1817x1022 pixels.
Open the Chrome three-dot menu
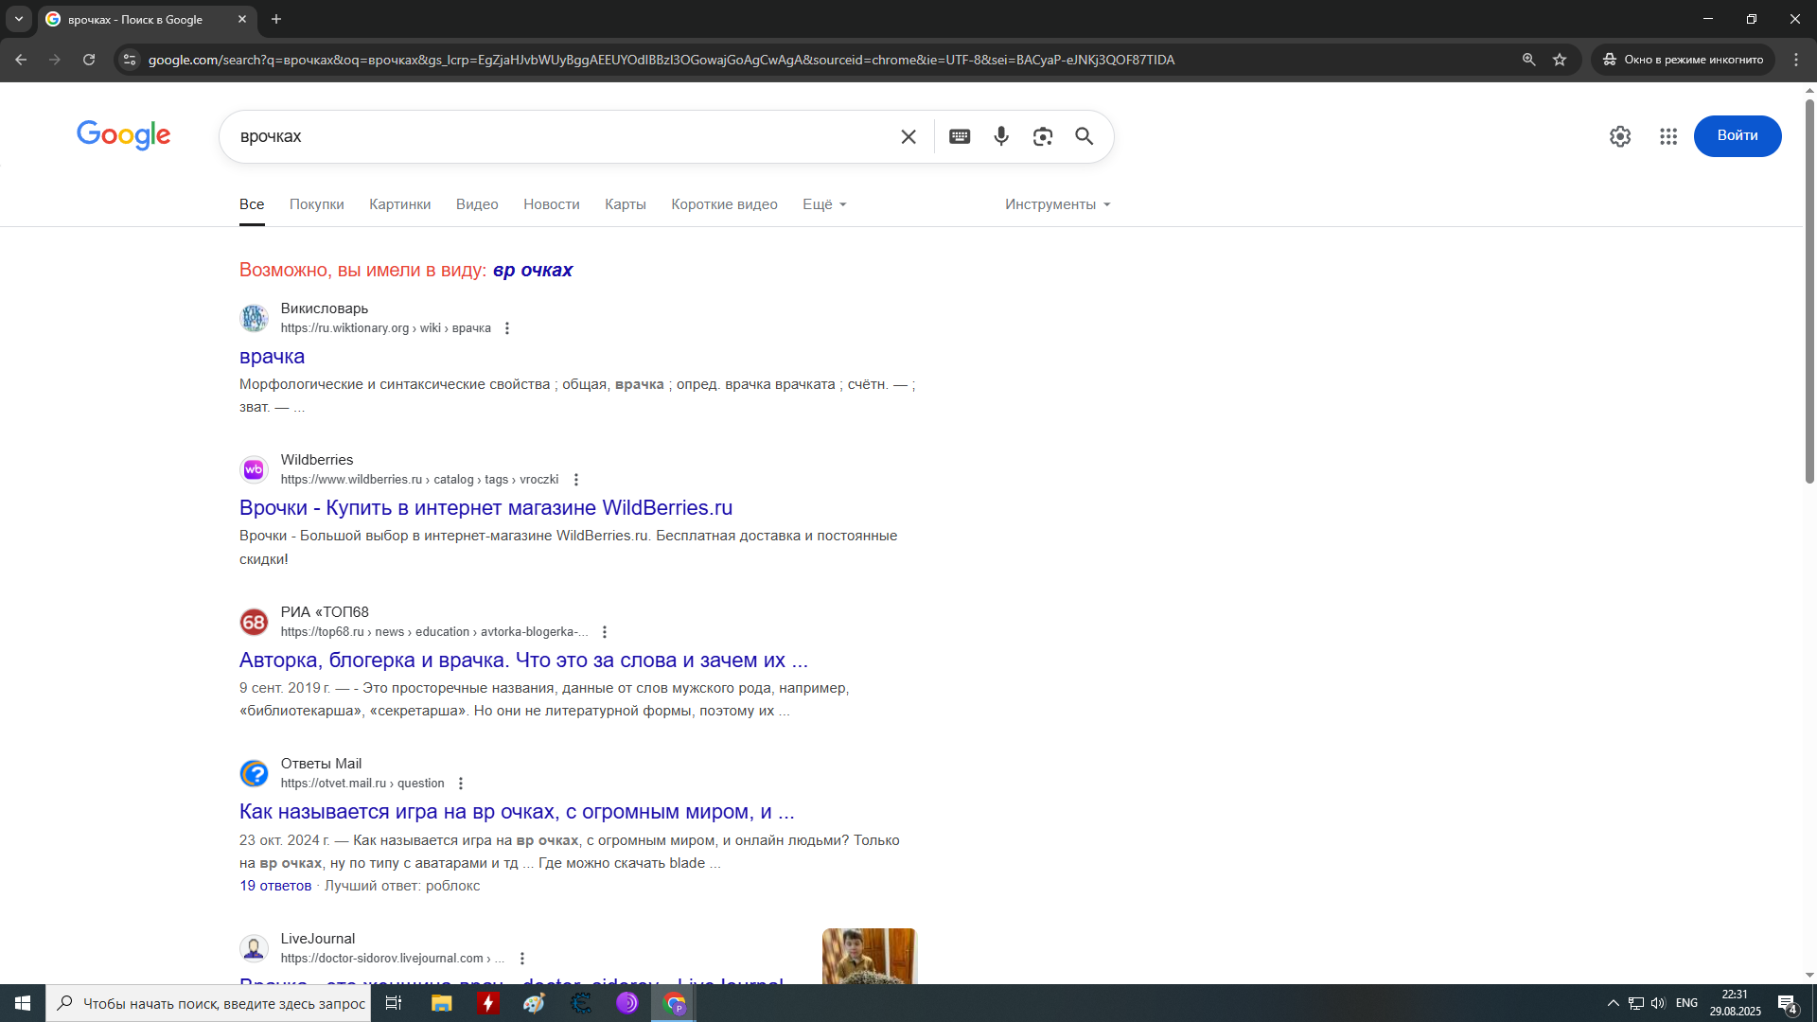pos(1796,60)
